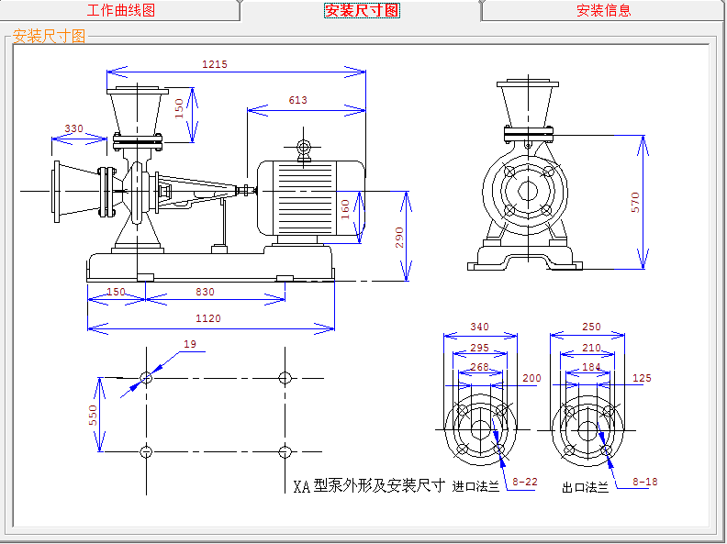This screenshot has height=544, width=727.
Task: Click the 出口法兰 label
Action: coord(585,487)
